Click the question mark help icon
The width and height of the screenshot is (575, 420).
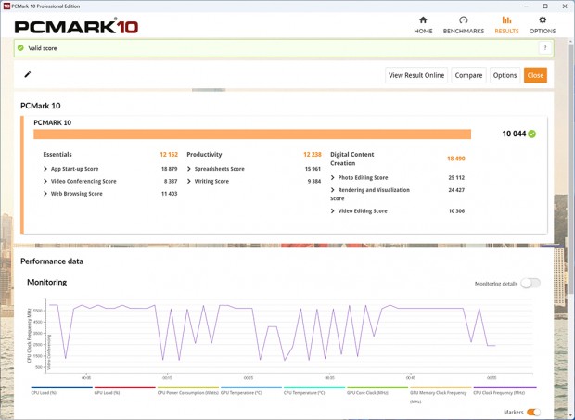(544, 48)
